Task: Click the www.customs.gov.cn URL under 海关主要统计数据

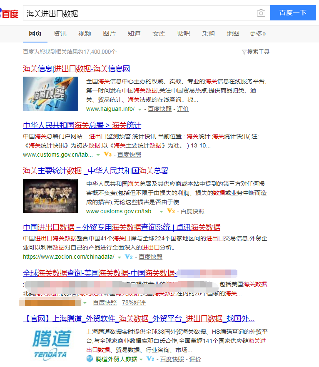Action: pyautogui.click(x=121, y=211)
